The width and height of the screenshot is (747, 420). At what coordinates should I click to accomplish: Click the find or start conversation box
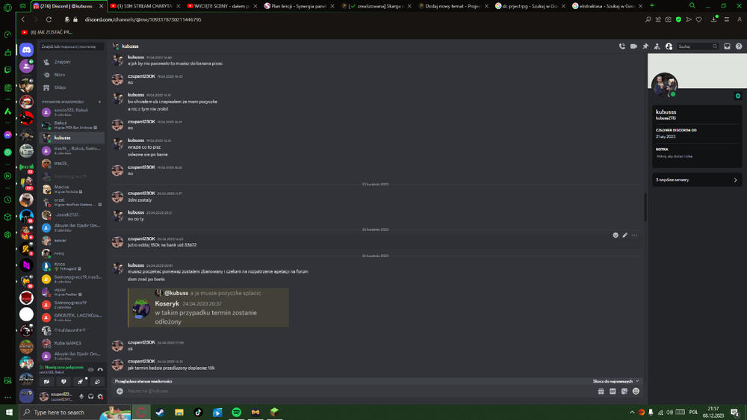point(72,46)
